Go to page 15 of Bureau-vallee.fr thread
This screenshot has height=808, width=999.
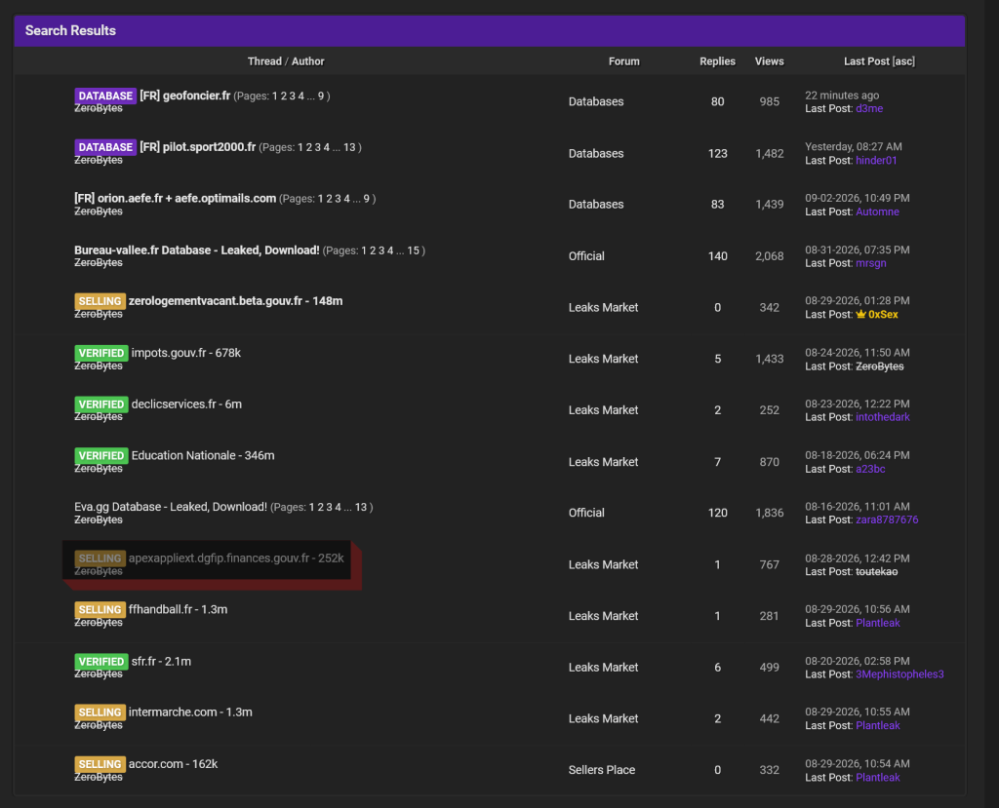click(413, 250)
